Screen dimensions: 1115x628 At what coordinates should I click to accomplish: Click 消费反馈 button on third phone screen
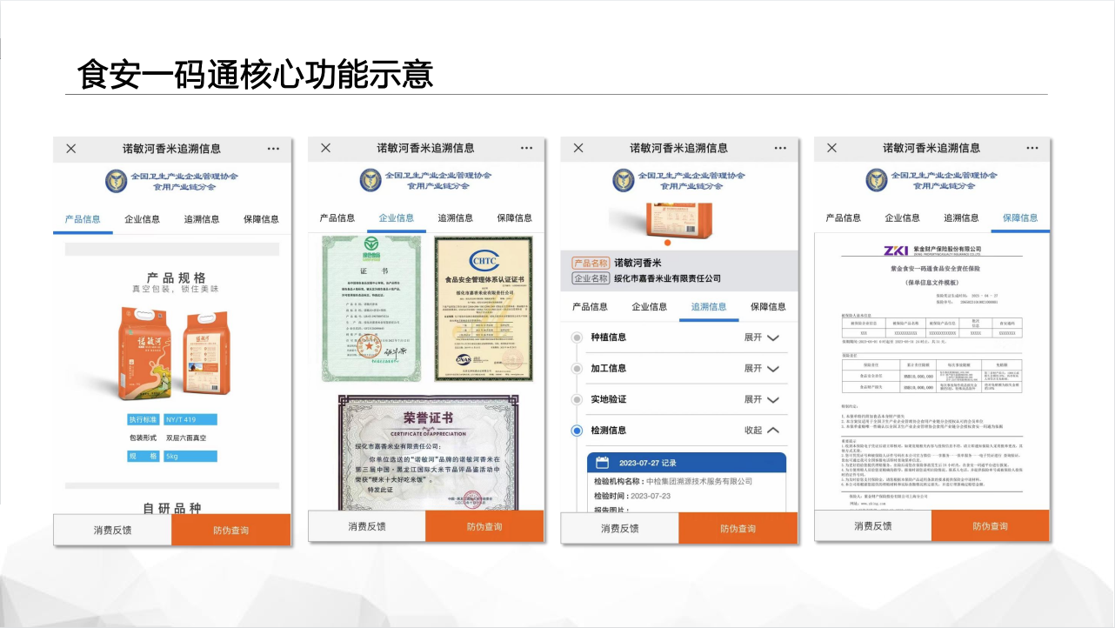click(620, 528)
